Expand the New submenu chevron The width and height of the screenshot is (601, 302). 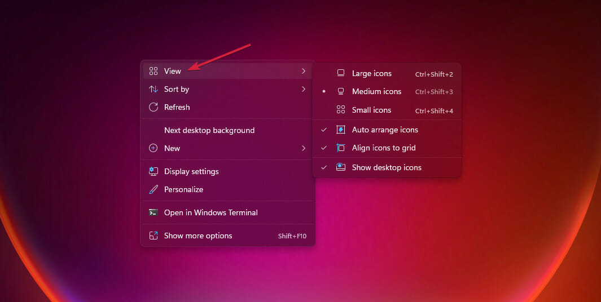click(x=304, y=148)
